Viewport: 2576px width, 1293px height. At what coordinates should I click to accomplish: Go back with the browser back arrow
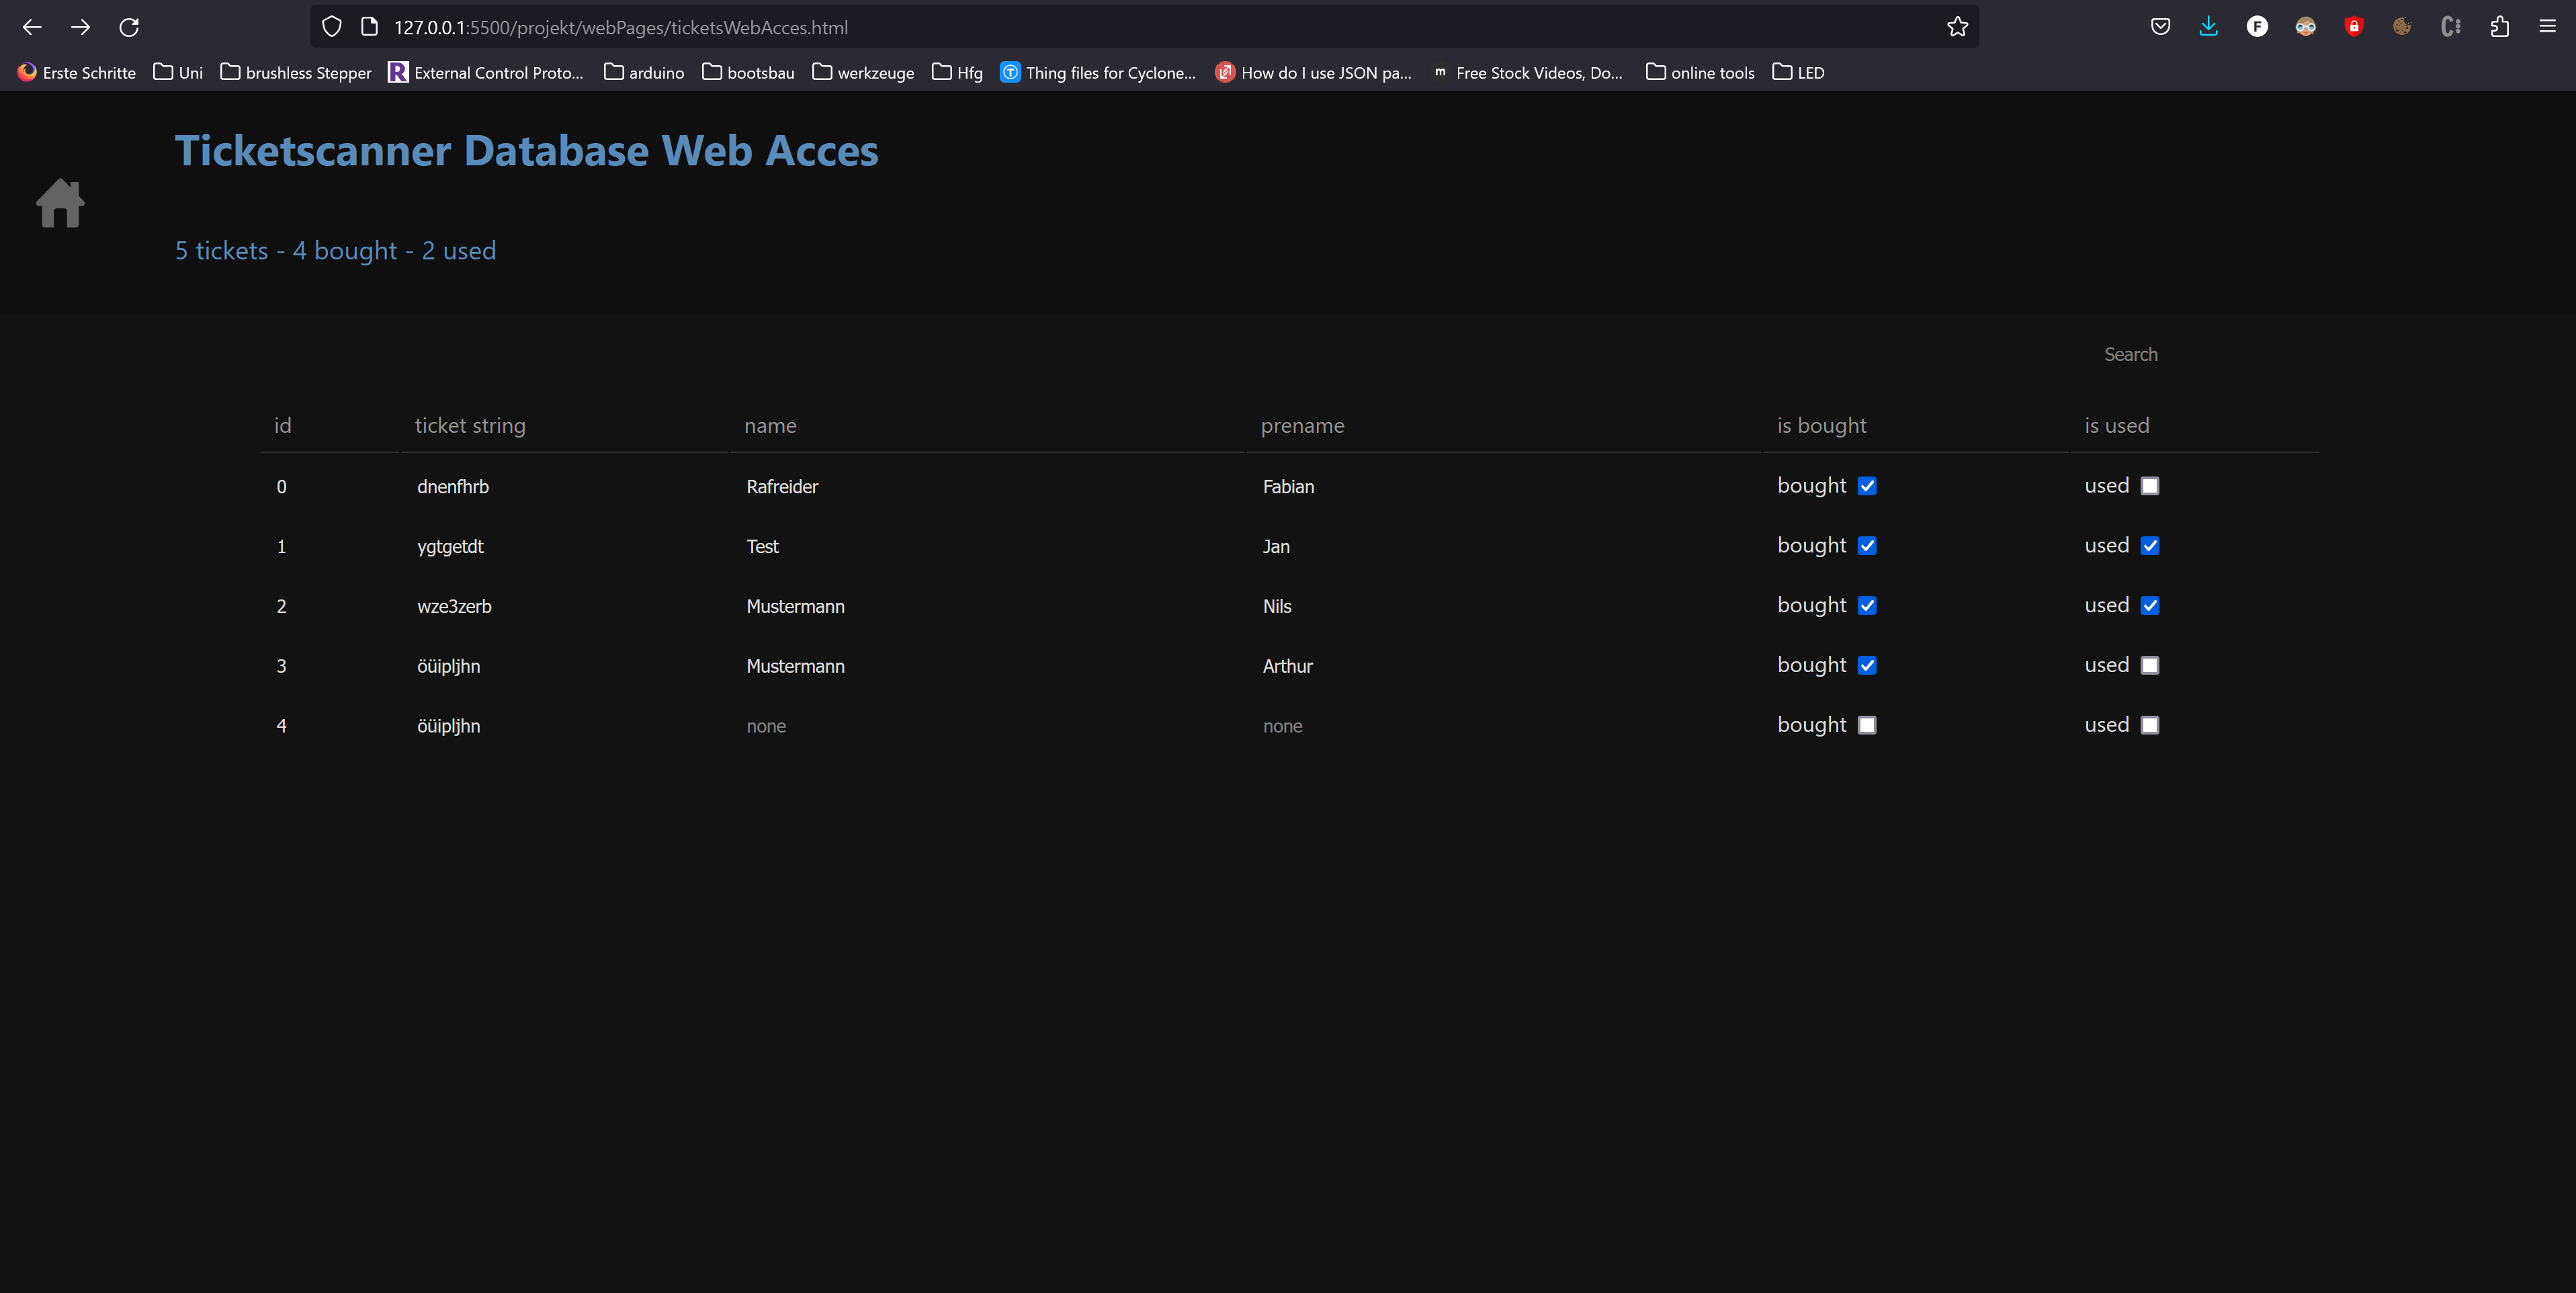point(32,27)
